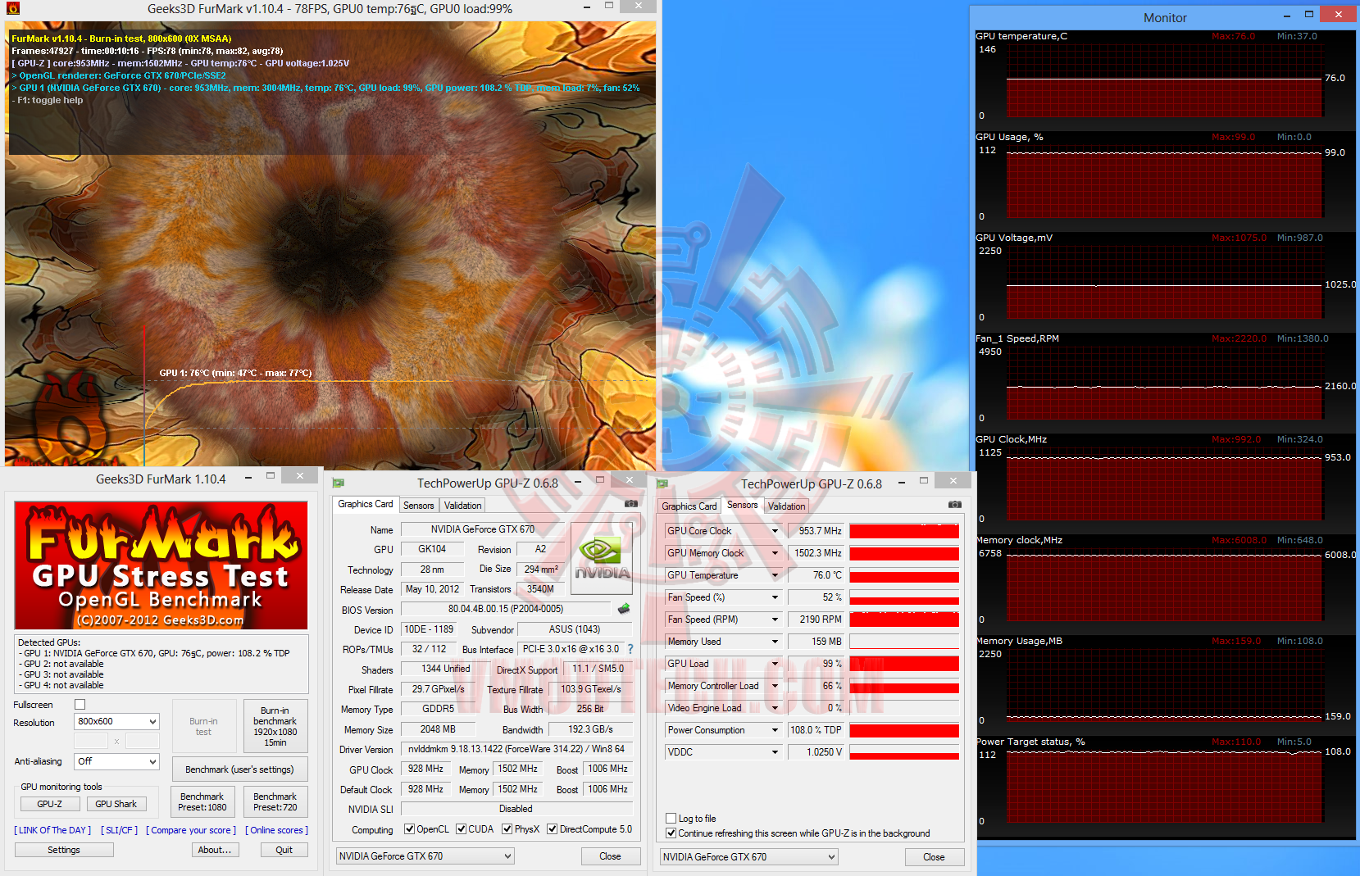Run Benchmark Preset:1080

click(x=202, y=801)
